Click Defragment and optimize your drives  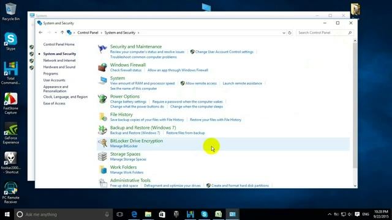click(172, 186)
